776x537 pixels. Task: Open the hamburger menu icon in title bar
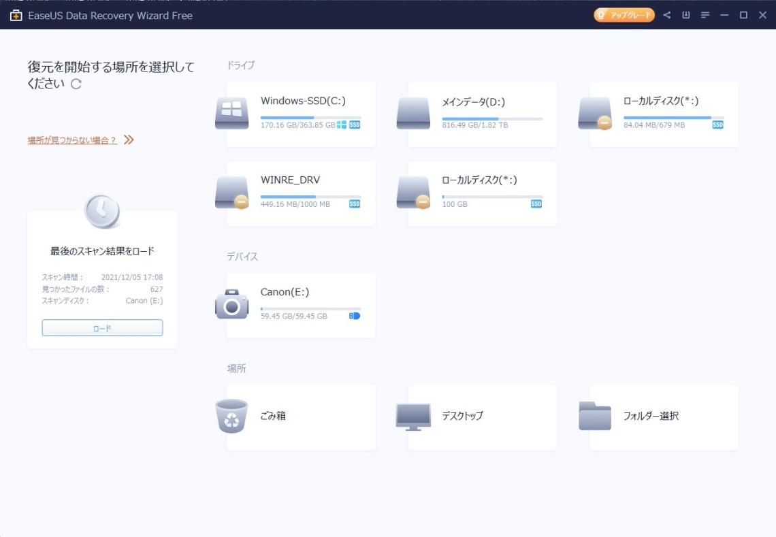pos(705,16)
